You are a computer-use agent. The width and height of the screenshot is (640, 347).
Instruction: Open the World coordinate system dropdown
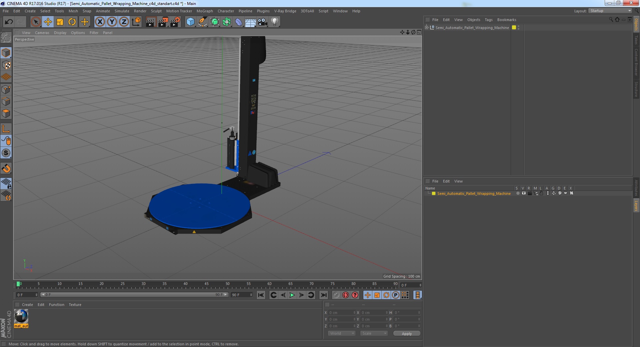tap(342, 333)
